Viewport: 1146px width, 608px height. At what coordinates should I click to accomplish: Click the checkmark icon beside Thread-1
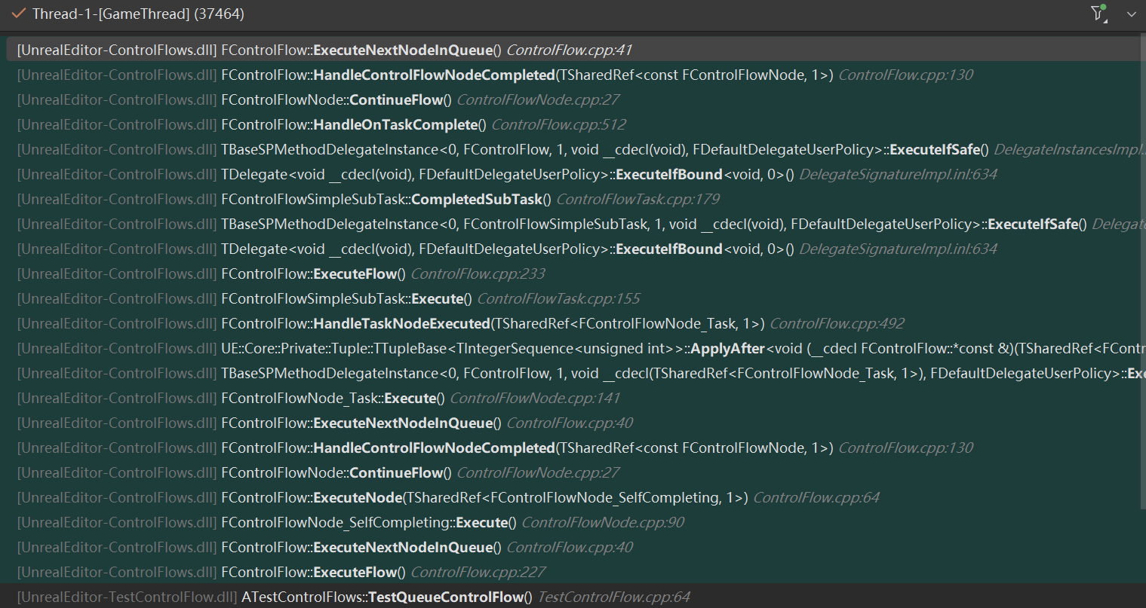tap(19, 14)
